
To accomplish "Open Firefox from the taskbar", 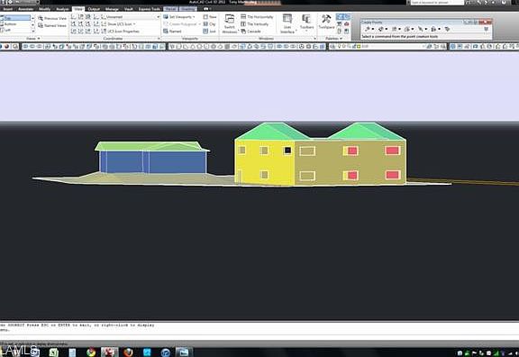I will [x=128, y=352].
